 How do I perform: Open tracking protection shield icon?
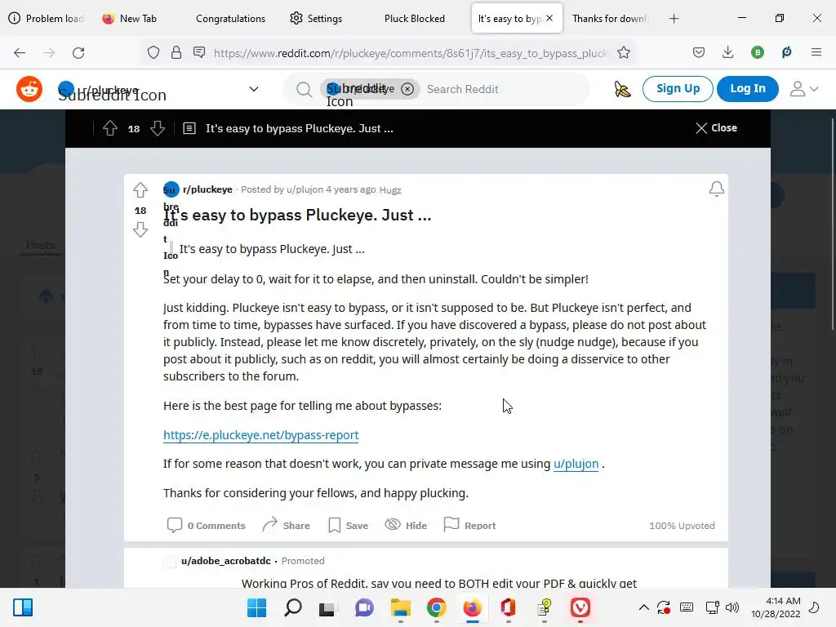coord(153,52)
